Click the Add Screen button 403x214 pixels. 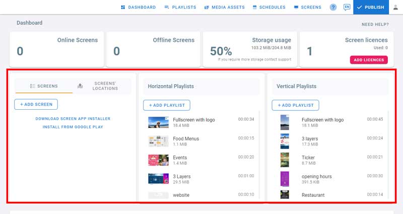point(36,104)
